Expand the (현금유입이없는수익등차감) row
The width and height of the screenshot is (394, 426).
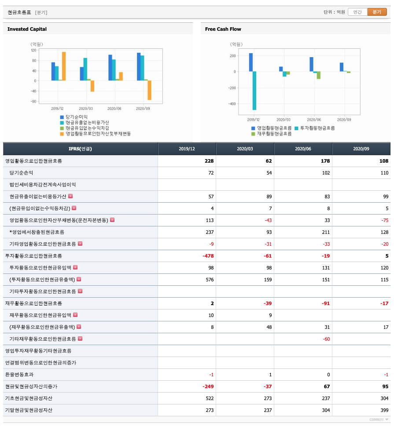click(x=74, y=208)
